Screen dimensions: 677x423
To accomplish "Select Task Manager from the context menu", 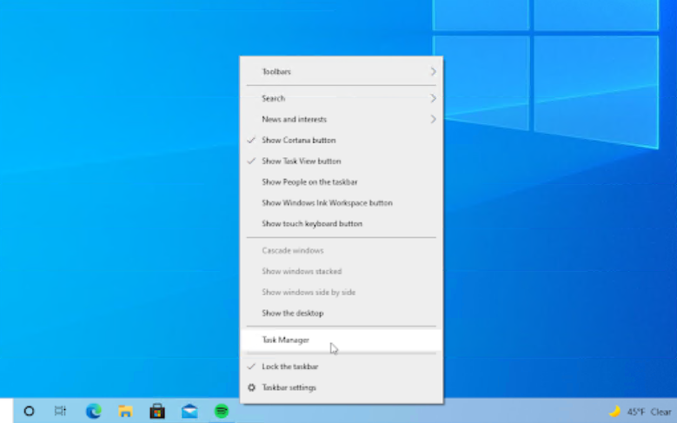I will point(285,340).
